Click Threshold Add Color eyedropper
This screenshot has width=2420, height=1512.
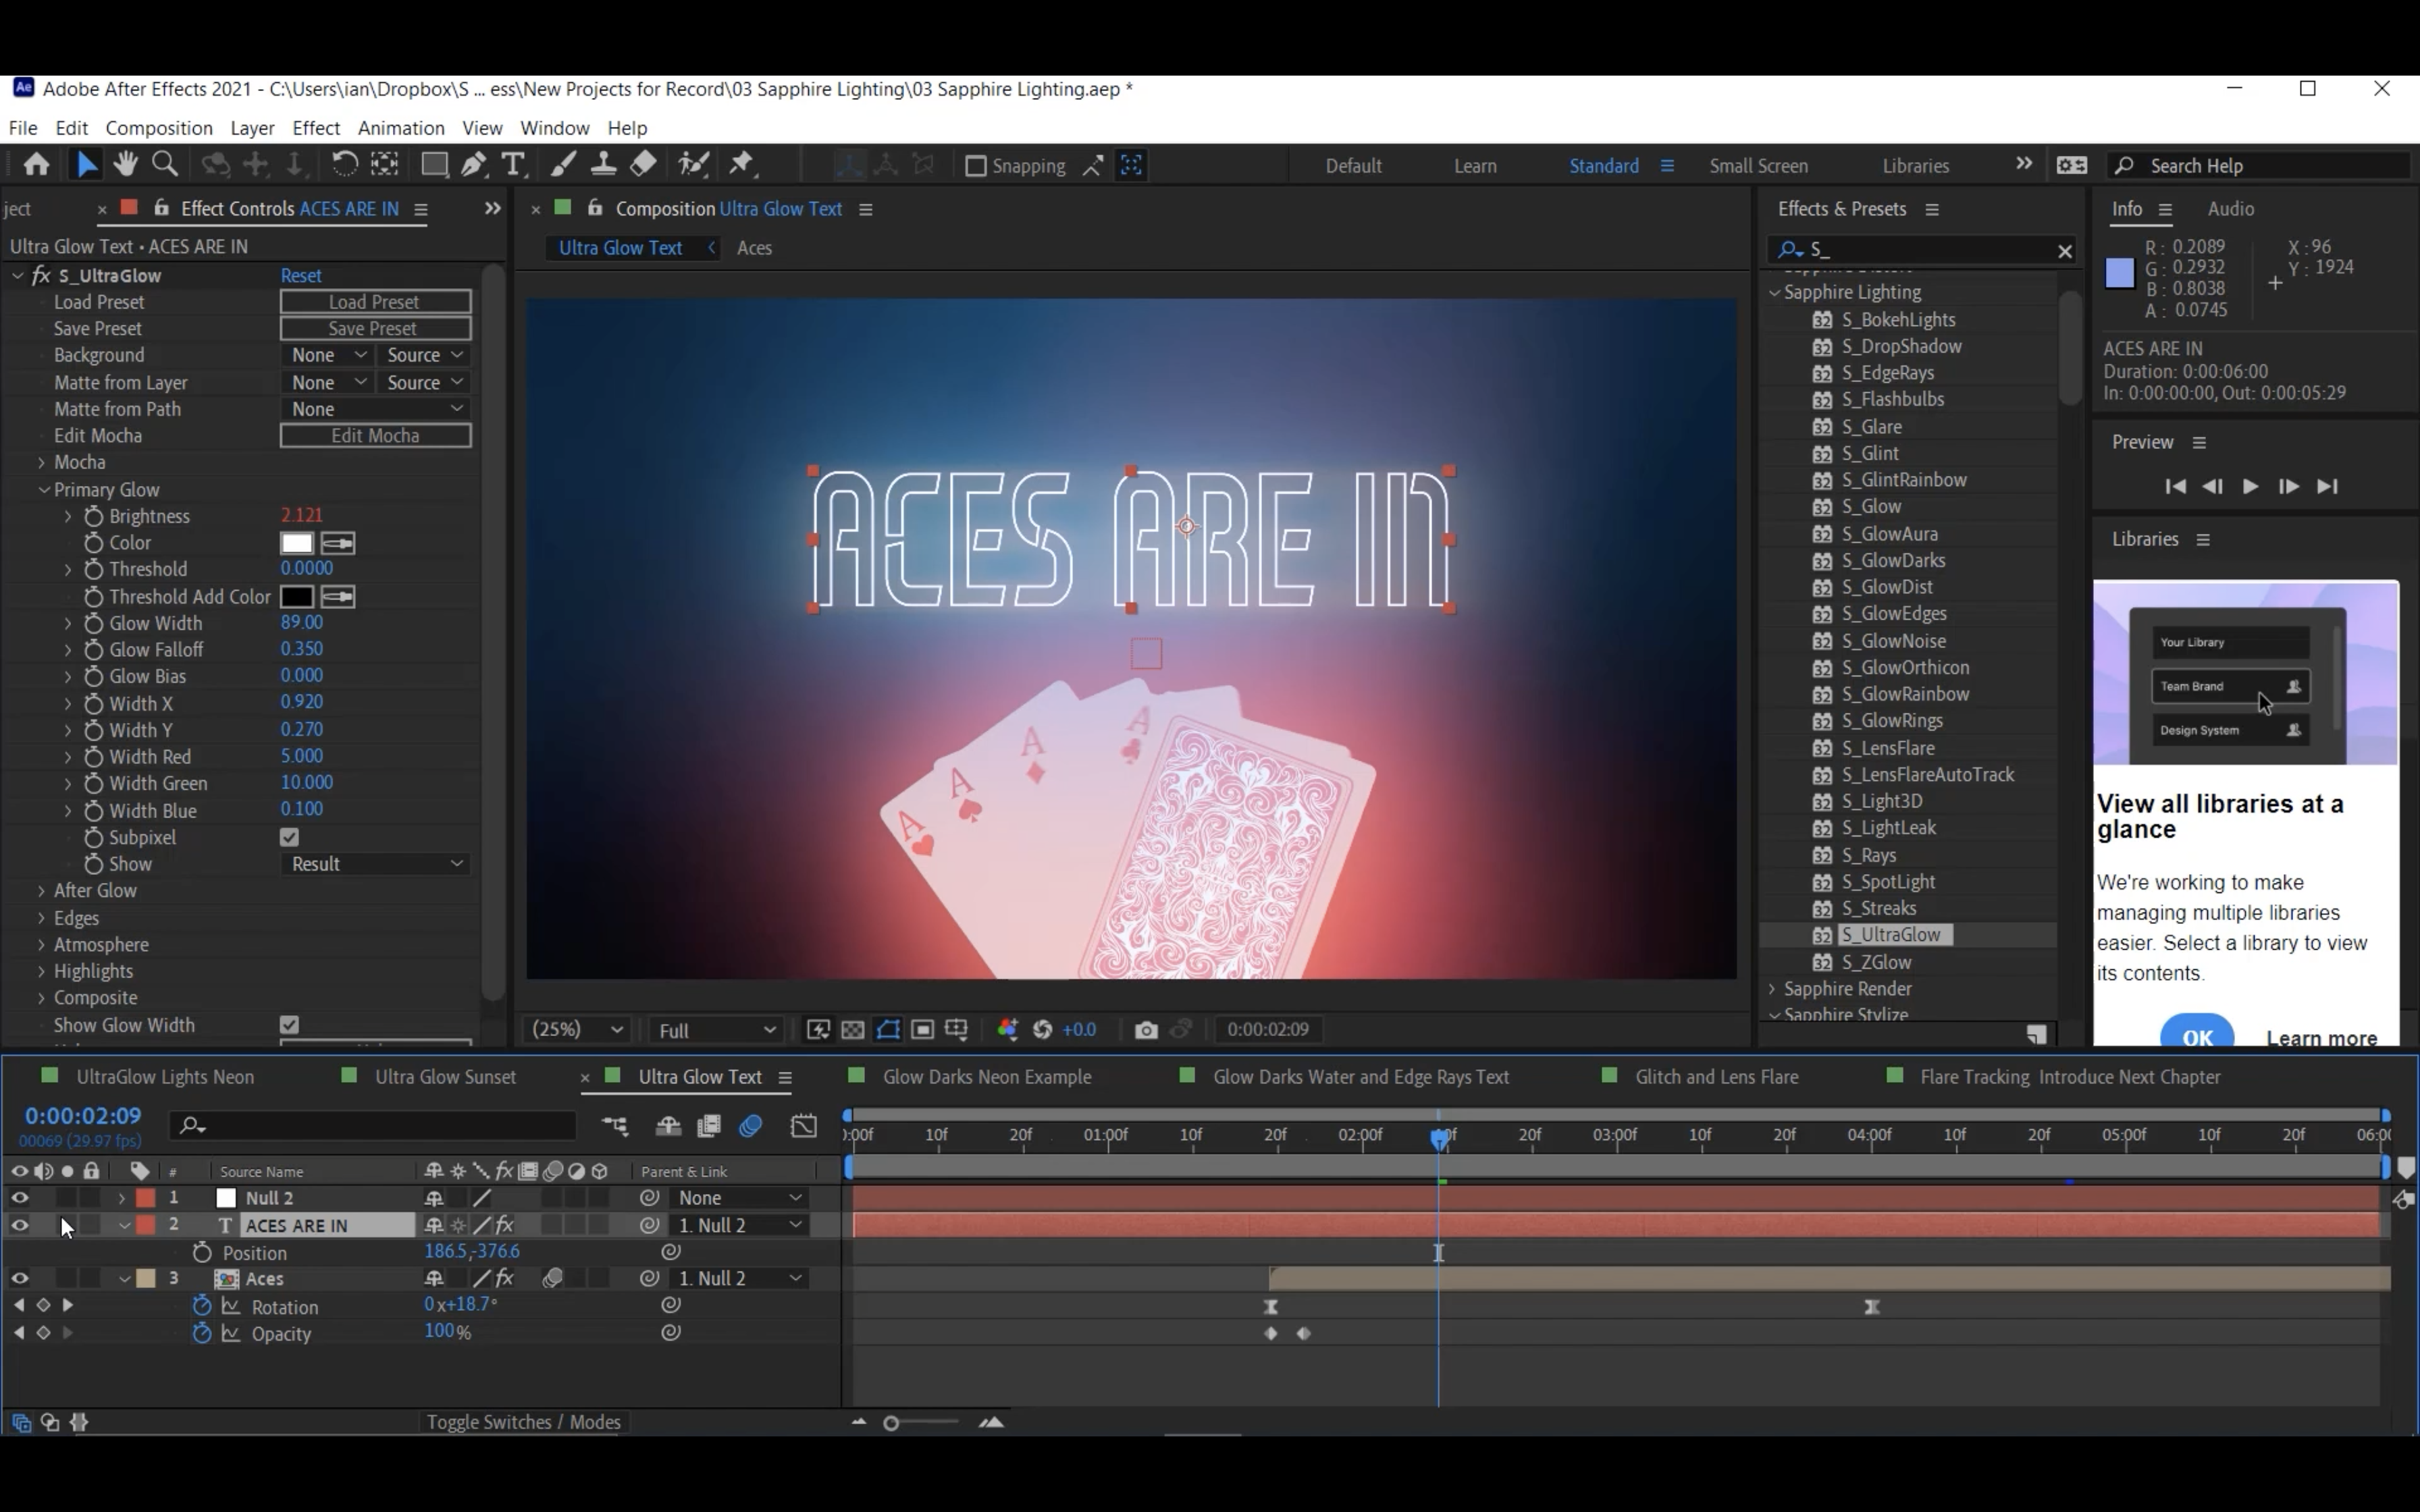pyautogui.click(x=338, y=598)
